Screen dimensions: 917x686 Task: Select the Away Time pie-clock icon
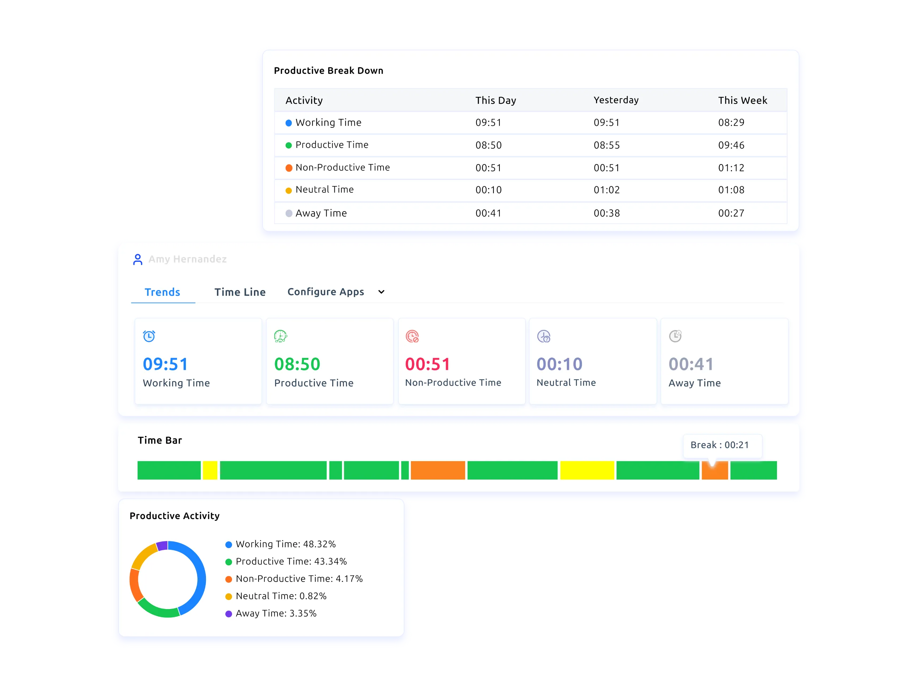point(675,336)
